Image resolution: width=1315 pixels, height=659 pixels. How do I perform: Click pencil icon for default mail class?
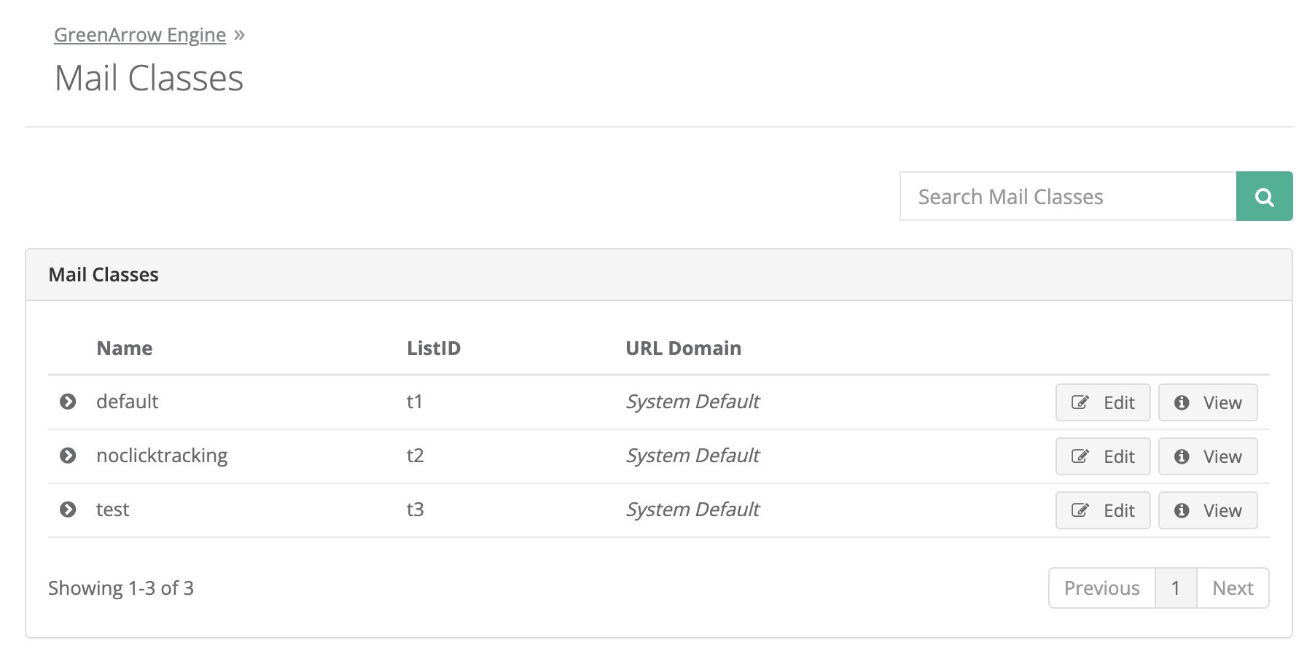[1080, 402]
